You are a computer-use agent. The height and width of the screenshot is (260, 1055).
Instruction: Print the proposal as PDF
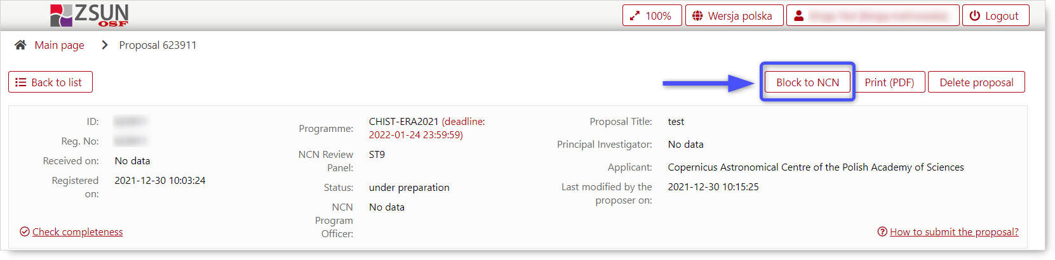coord(889,82)
